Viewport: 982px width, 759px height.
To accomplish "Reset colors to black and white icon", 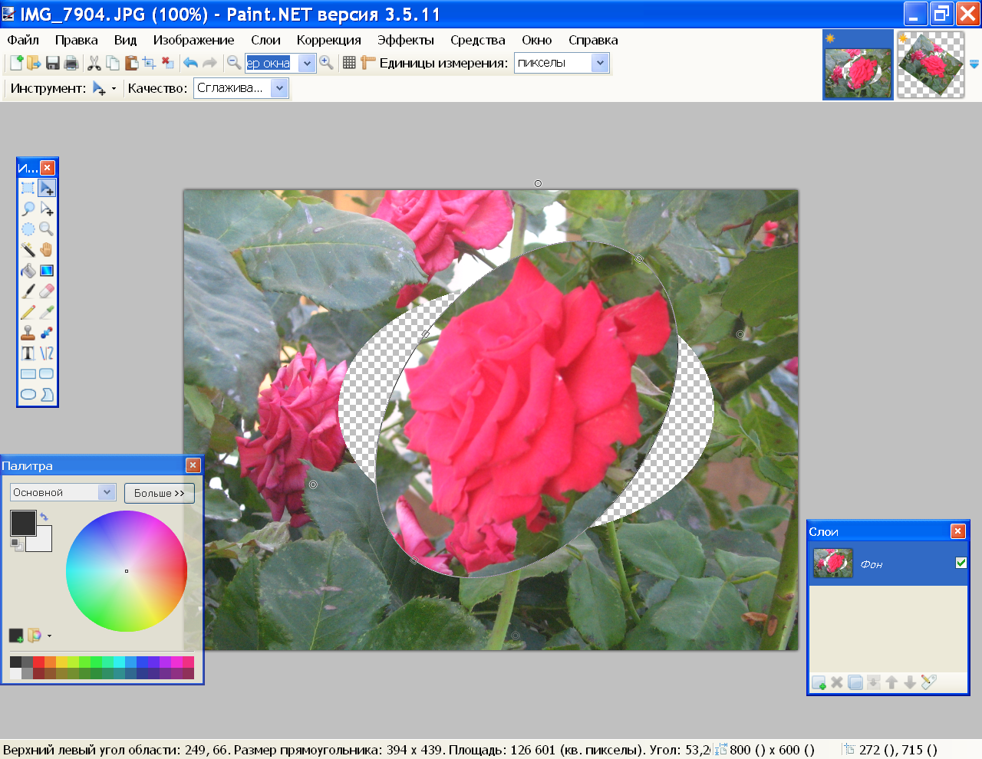I will [x=15, y=544].
